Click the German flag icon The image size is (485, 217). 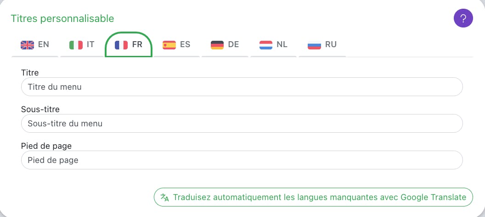(217, 45)
